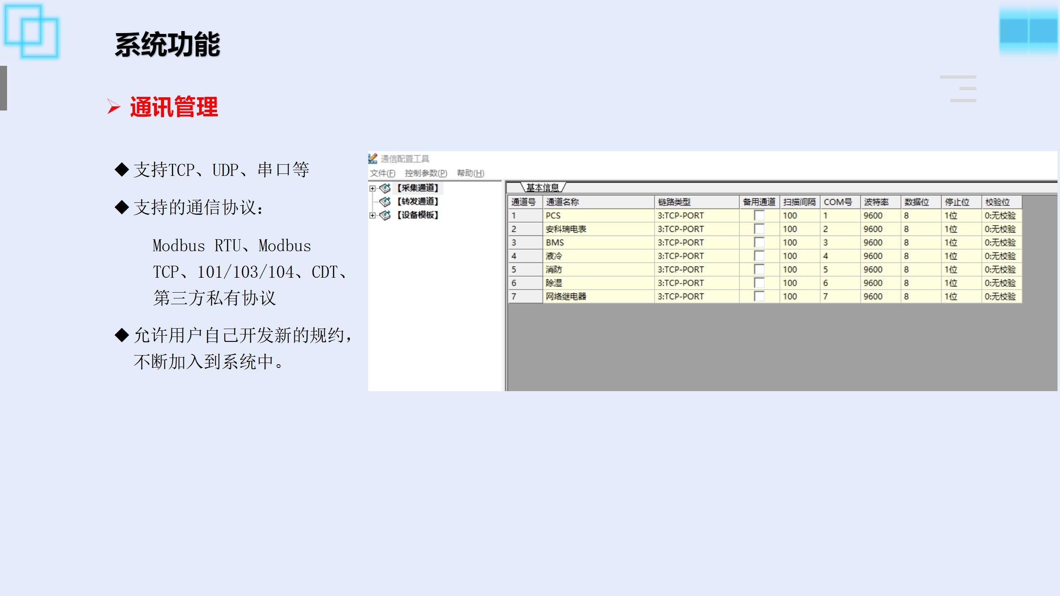Check backup channel box for 网络继电器
The width and height of the screenshot is (1060, 596).
click(x=759, y=296)
